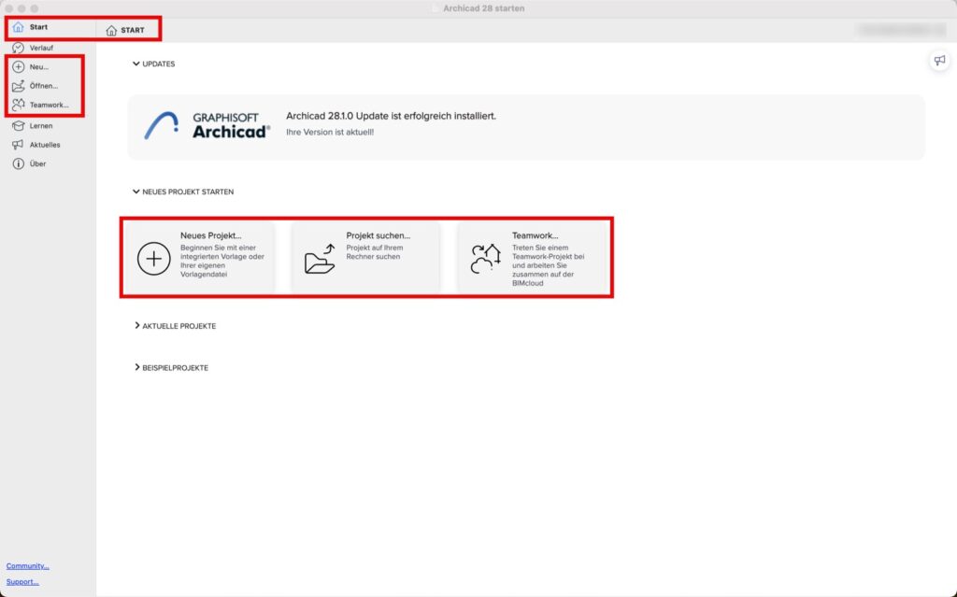Click the Graphisoft Archicad logo
This screenshot has width=957, height=597.
click(207, 126)
